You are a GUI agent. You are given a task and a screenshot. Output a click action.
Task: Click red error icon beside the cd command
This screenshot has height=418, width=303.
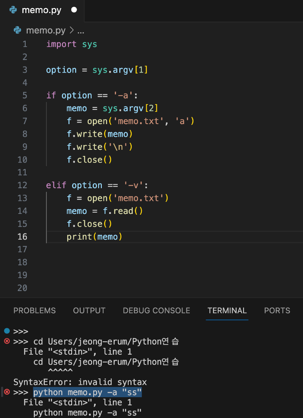point(7,341)
